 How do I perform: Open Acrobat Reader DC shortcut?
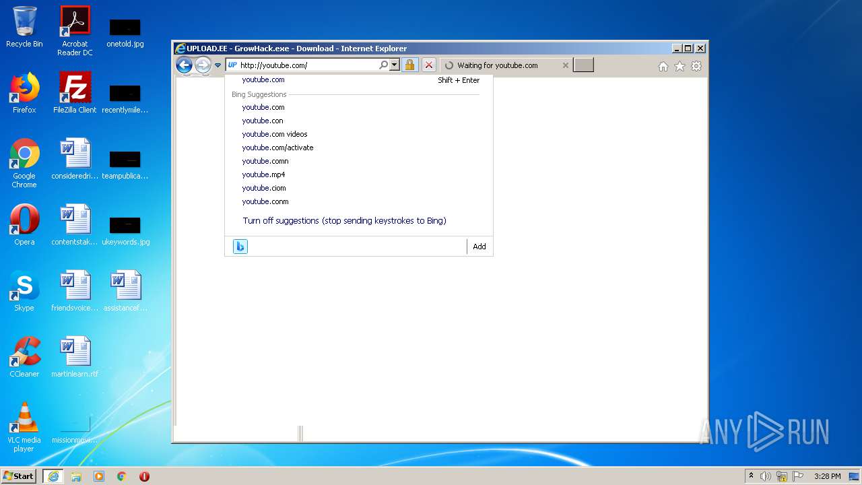(x=75, y=31)
